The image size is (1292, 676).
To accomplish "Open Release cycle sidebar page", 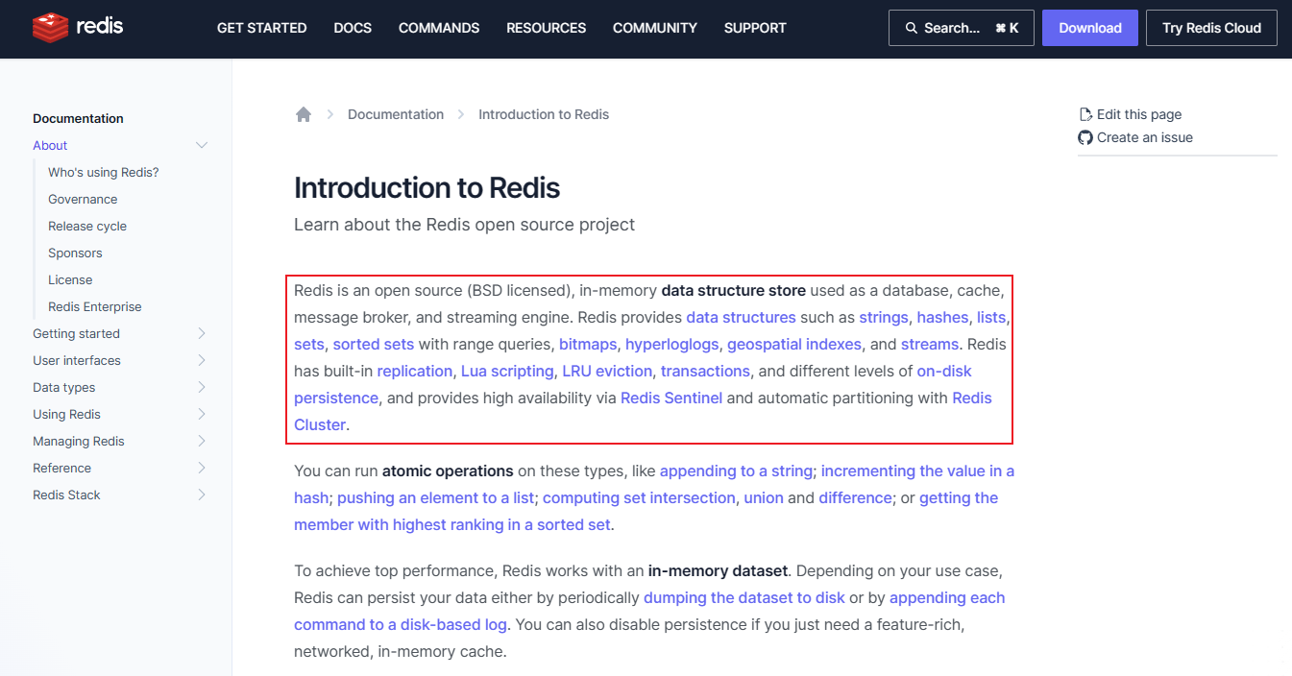I will (x=87, y=226).
